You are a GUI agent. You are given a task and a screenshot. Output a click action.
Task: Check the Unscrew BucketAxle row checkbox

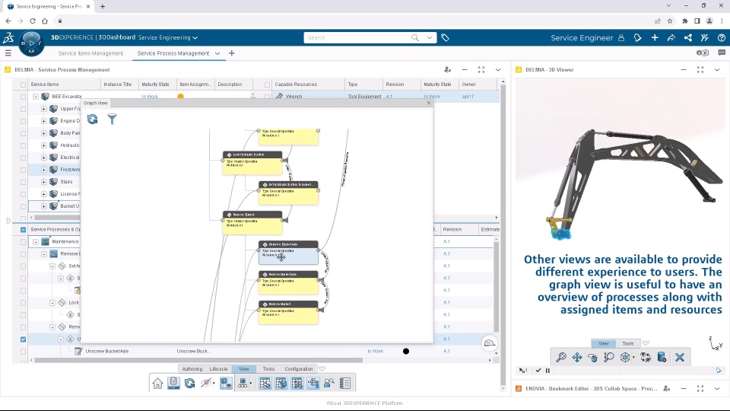(x=23, y=352)
